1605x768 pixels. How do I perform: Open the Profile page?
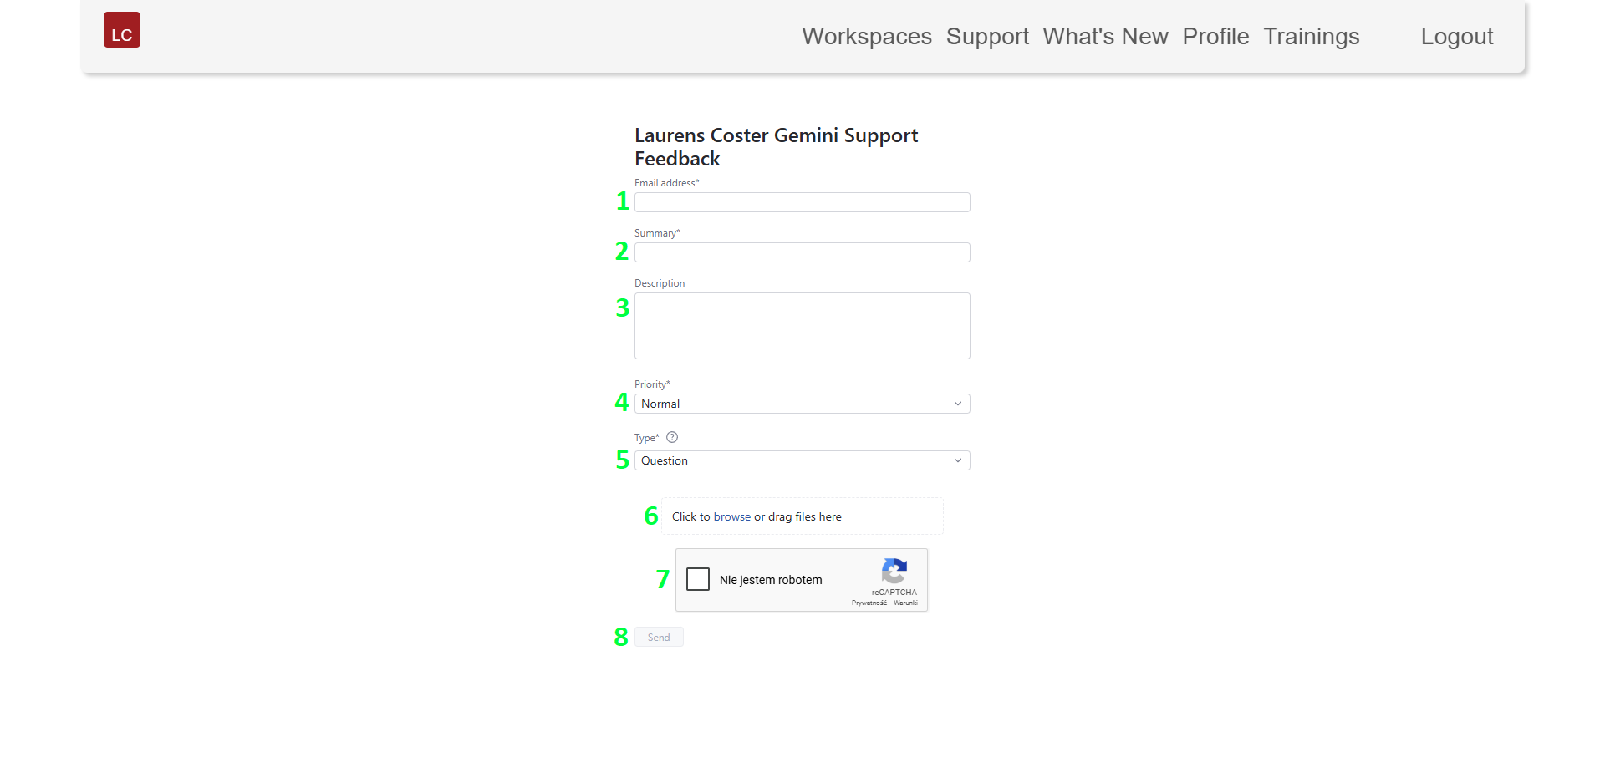(1215, 37)
